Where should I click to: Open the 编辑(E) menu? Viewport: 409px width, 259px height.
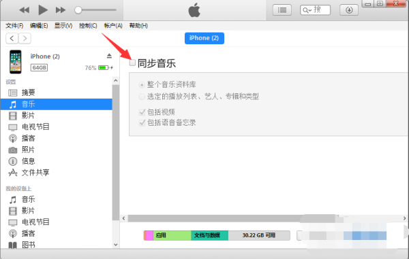pyautogui.click(x=39, y=26)
